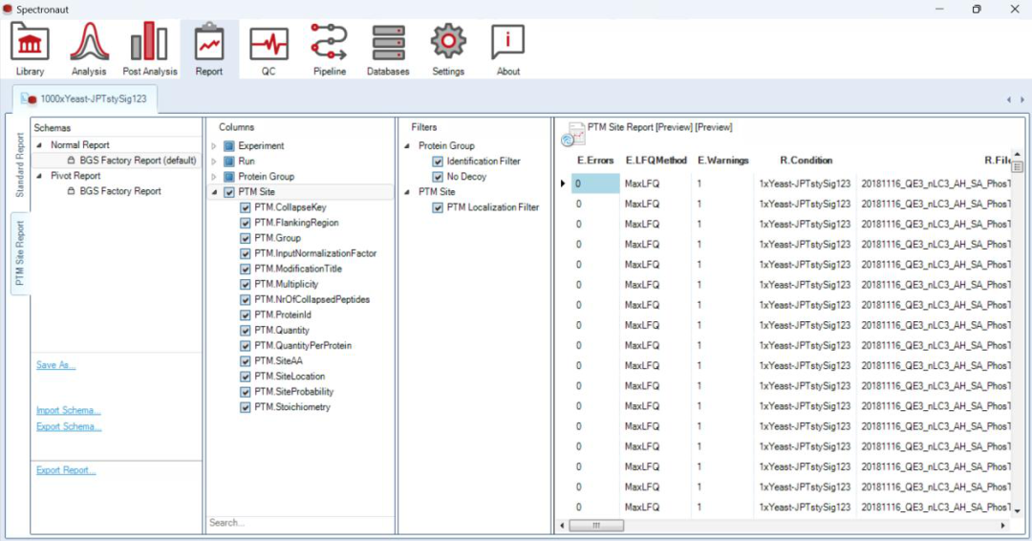Select the 1000xYeast-JPTstySig123 experiment tab
This screenshot has height=541, width=1032.
point(85,98)
